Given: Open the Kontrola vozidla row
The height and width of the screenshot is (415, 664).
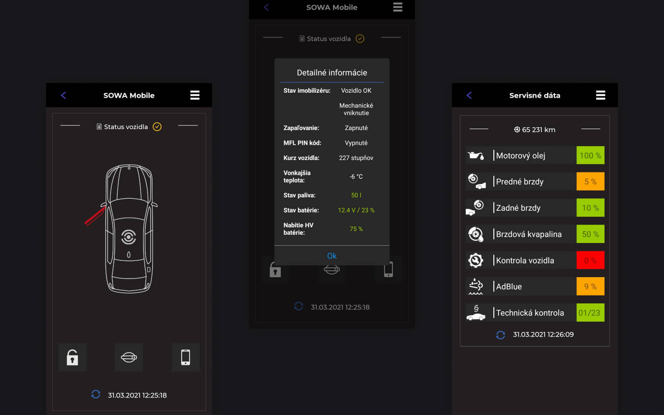Looking at the screenshot, I should point(535,261).
